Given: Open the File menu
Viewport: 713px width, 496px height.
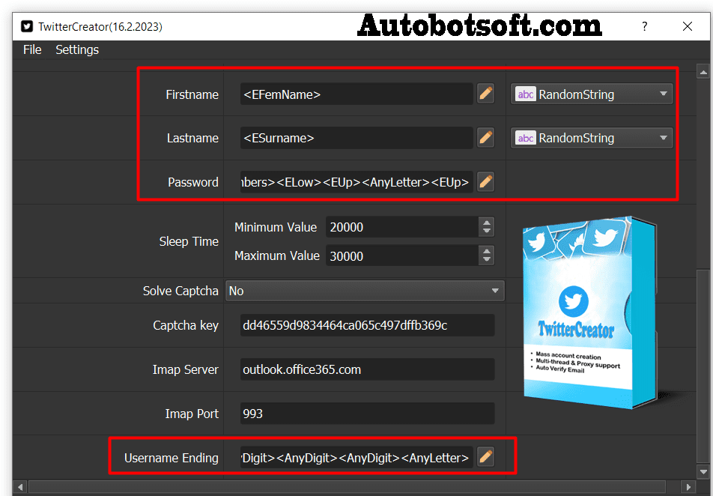Looking at the screenshot, I should [32, 49].
